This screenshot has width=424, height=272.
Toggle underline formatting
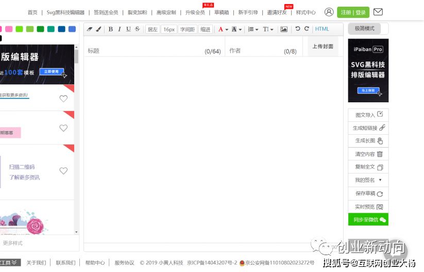[128, 29]
